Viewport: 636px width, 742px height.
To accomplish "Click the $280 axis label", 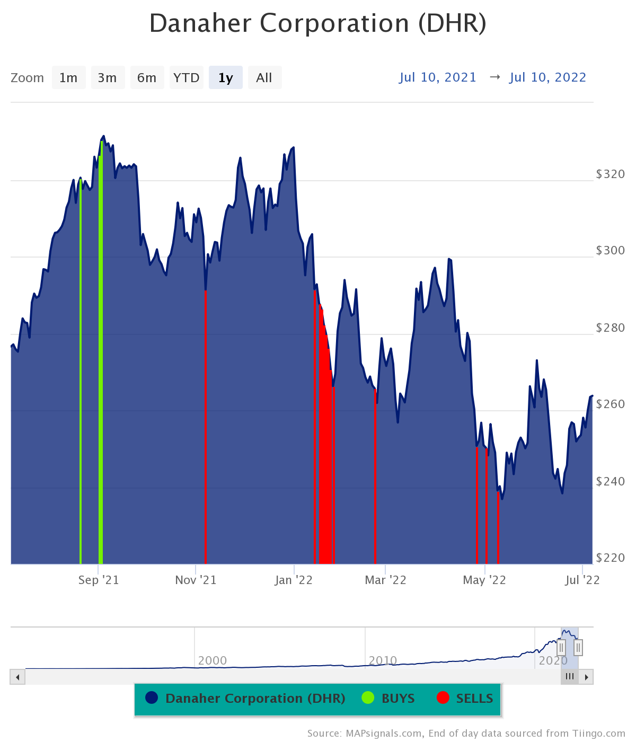I will (x=611, y=328).
